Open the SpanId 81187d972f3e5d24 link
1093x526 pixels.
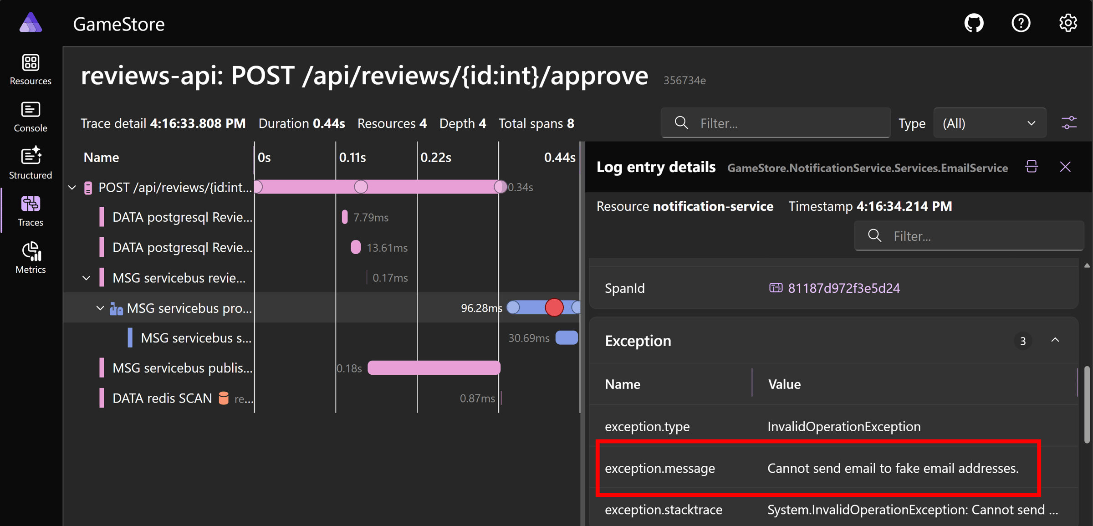pos(843,288)
